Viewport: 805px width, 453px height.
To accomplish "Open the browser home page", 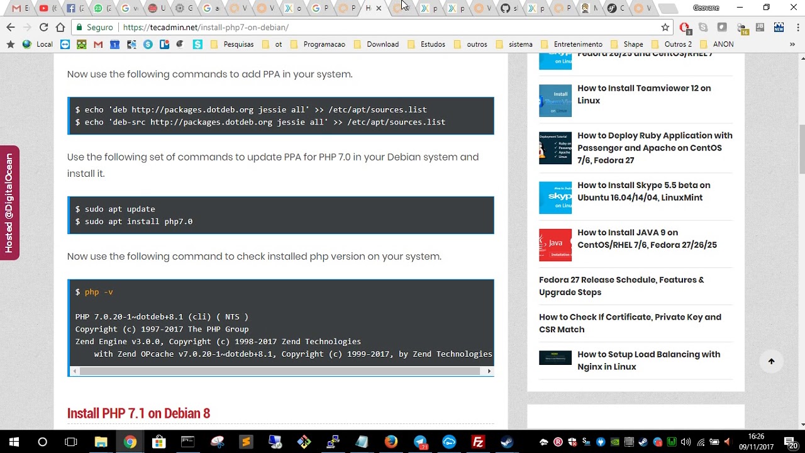I will pyautogui.click(x=60, y=27).
